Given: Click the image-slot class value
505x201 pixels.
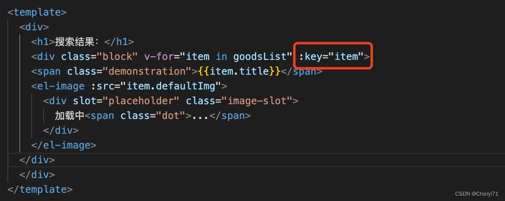Looking at the screenshot, I should coord(257,100).
